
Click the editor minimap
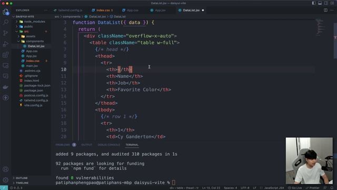click(x=321, y=27)
